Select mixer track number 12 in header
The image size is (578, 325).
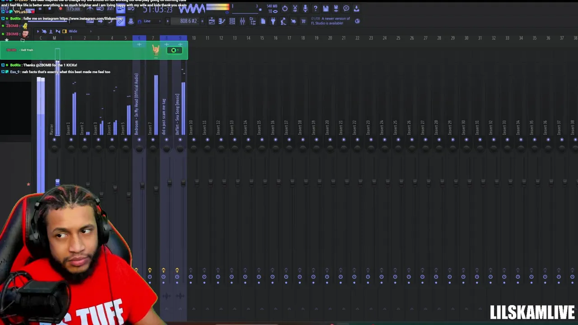click(221, 38)
